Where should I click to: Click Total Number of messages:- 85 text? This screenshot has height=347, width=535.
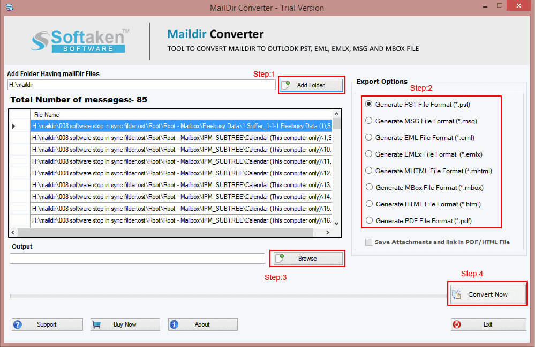tap(79, 100)
